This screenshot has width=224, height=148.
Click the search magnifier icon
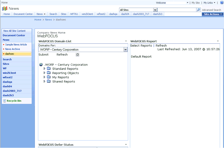199,10
